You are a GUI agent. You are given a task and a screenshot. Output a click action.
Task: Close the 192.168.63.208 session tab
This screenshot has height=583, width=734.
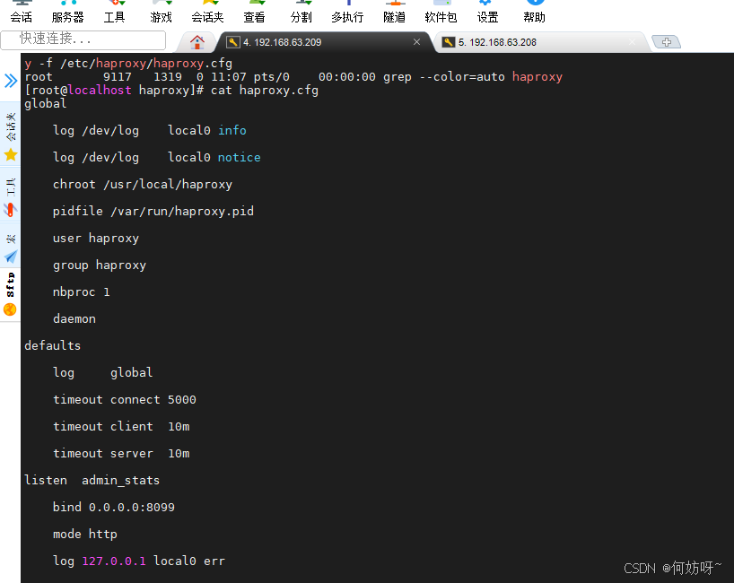tap(633, 42)
